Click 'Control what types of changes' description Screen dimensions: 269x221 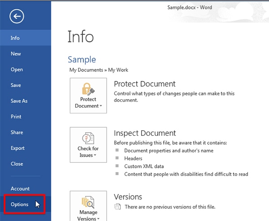point(174,97)
